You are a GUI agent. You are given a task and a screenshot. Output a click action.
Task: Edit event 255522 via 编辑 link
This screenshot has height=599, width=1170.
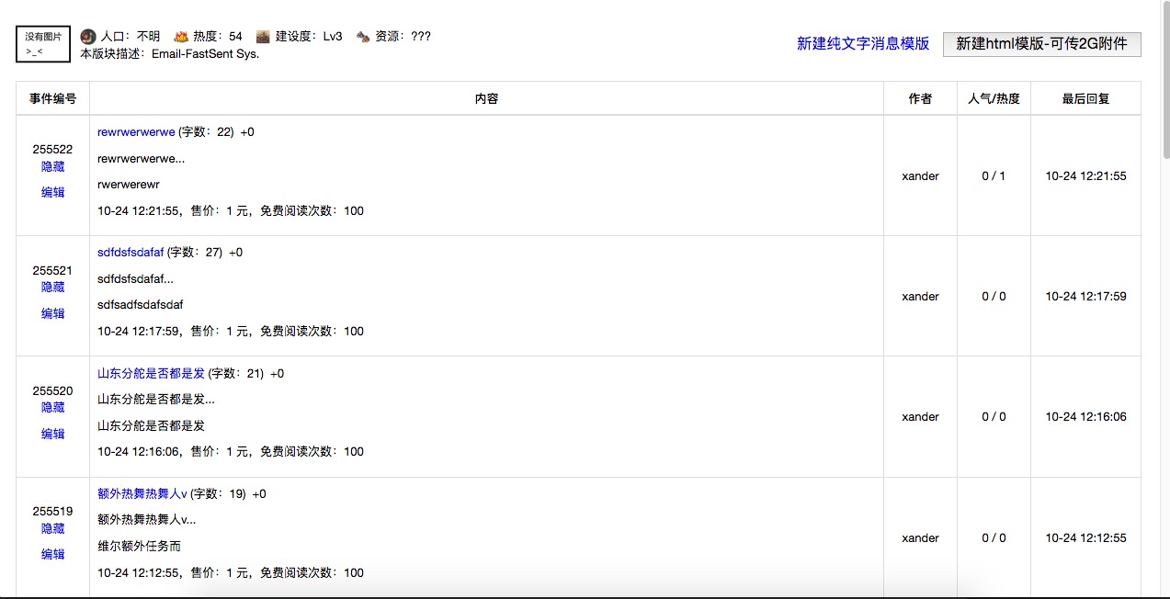click(x=52, y=193)
